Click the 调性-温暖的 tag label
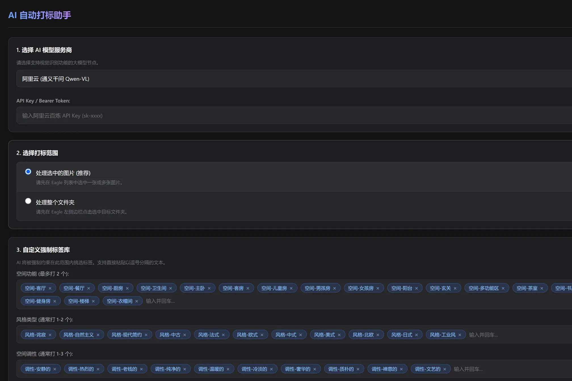 [211, 369]
